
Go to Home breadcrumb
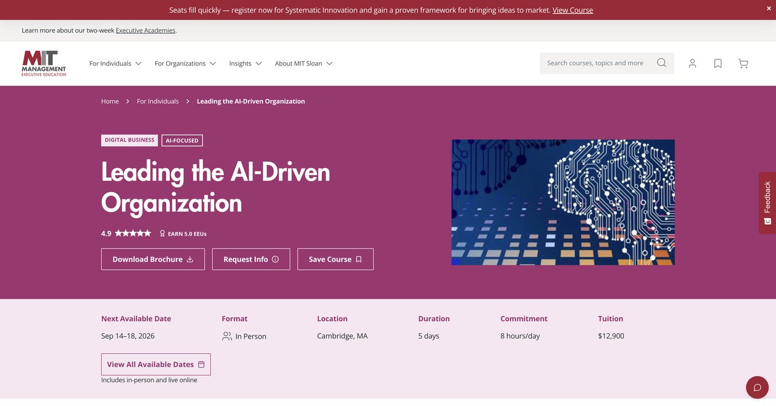[110, 101]
